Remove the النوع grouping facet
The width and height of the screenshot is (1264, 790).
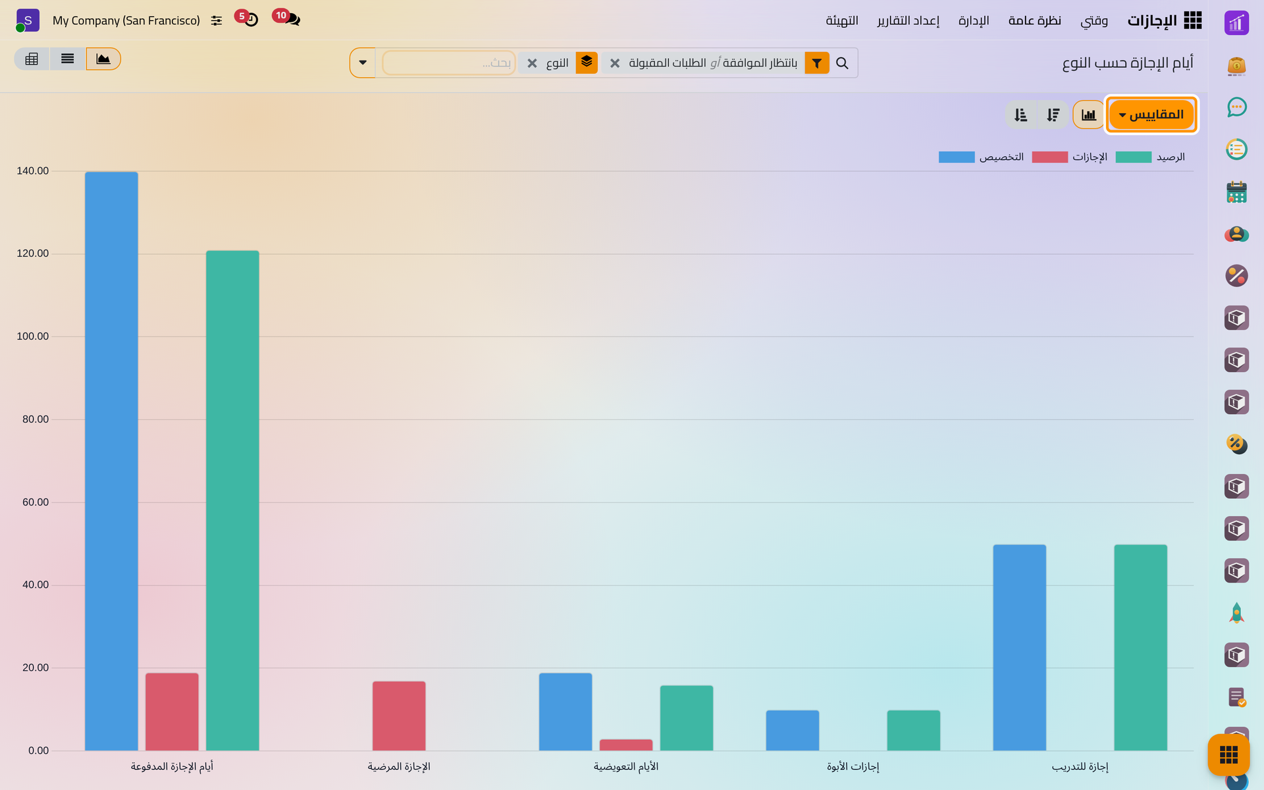(x=532, y=63)
